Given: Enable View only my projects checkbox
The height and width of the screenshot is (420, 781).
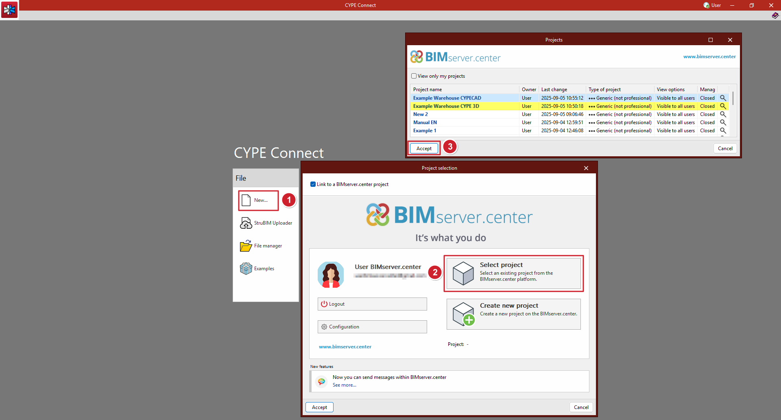Looking at the screenshot, I should click(x=414, y=76).
